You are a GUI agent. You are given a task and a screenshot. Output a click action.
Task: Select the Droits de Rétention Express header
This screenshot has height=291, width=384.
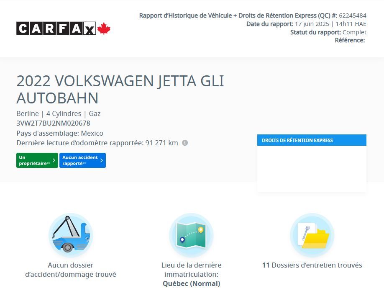(312, 140)
